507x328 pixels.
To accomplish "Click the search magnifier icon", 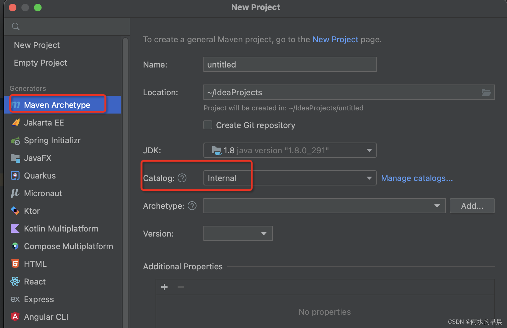I will (x=16, y=26).
